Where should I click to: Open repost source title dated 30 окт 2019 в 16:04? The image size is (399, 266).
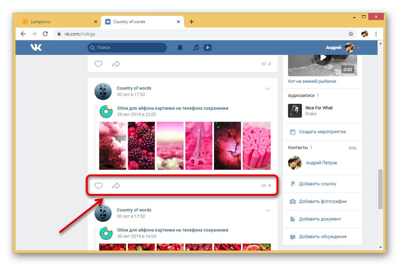pyautogui.click(x=172, y=230)
